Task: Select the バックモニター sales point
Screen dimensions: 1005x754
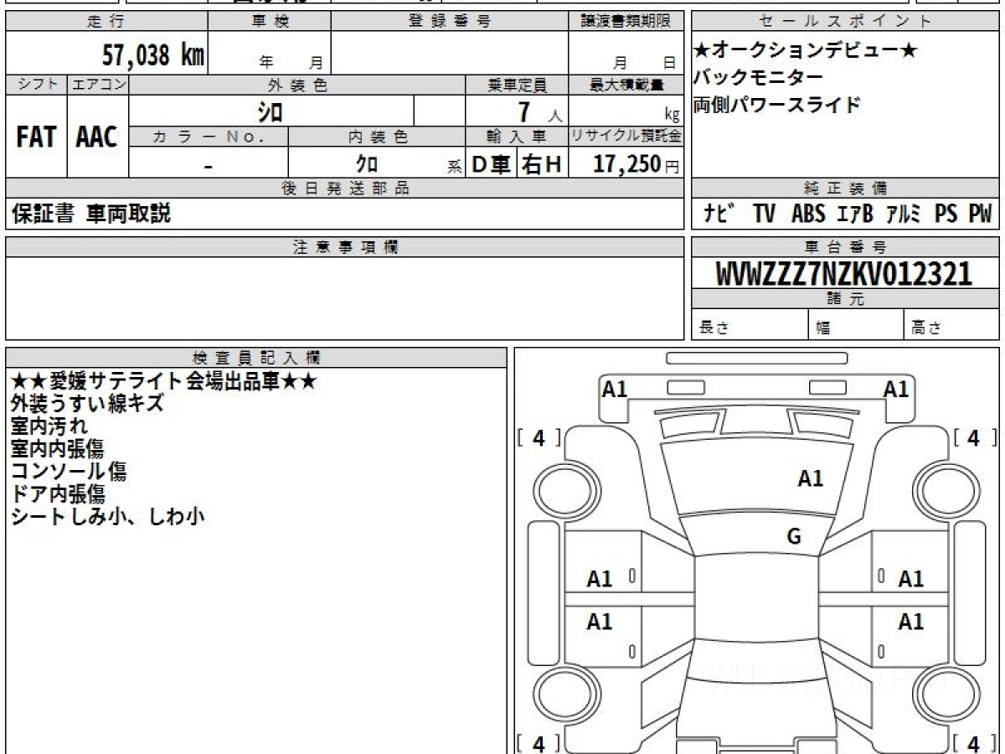Action: point(758,78)
